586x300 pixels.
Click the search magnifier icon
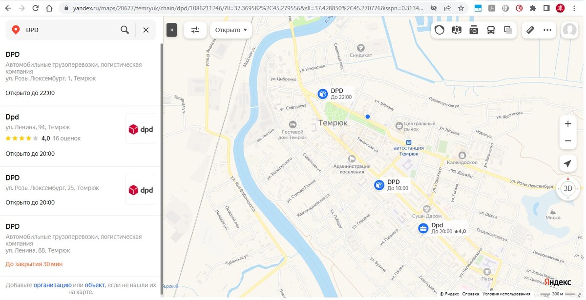point(125,30)
